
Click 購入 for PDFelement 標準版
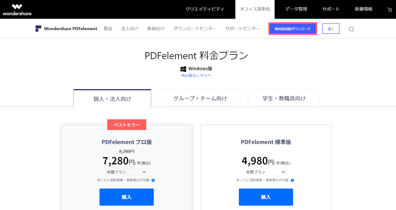265,197
